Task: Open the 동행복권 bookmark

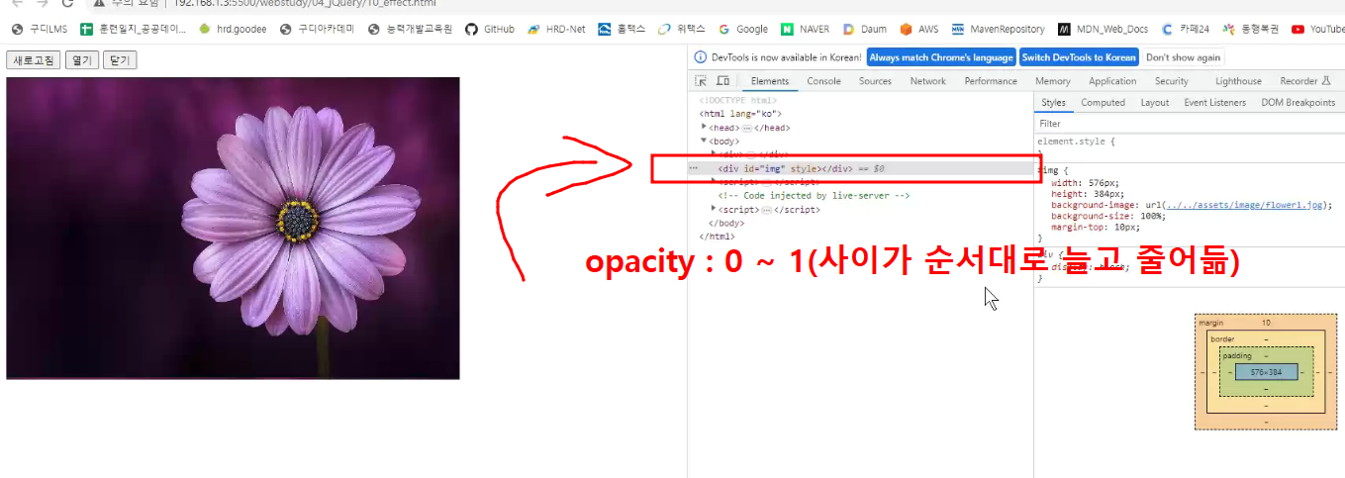Action: (1251, 29)
